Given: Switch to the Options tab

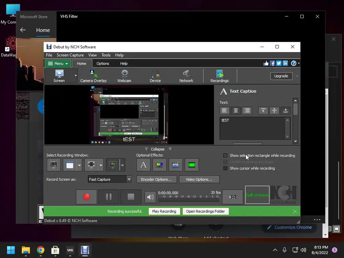Looking at the screenshot, I should pyautogui.click(x=103, y=63).
